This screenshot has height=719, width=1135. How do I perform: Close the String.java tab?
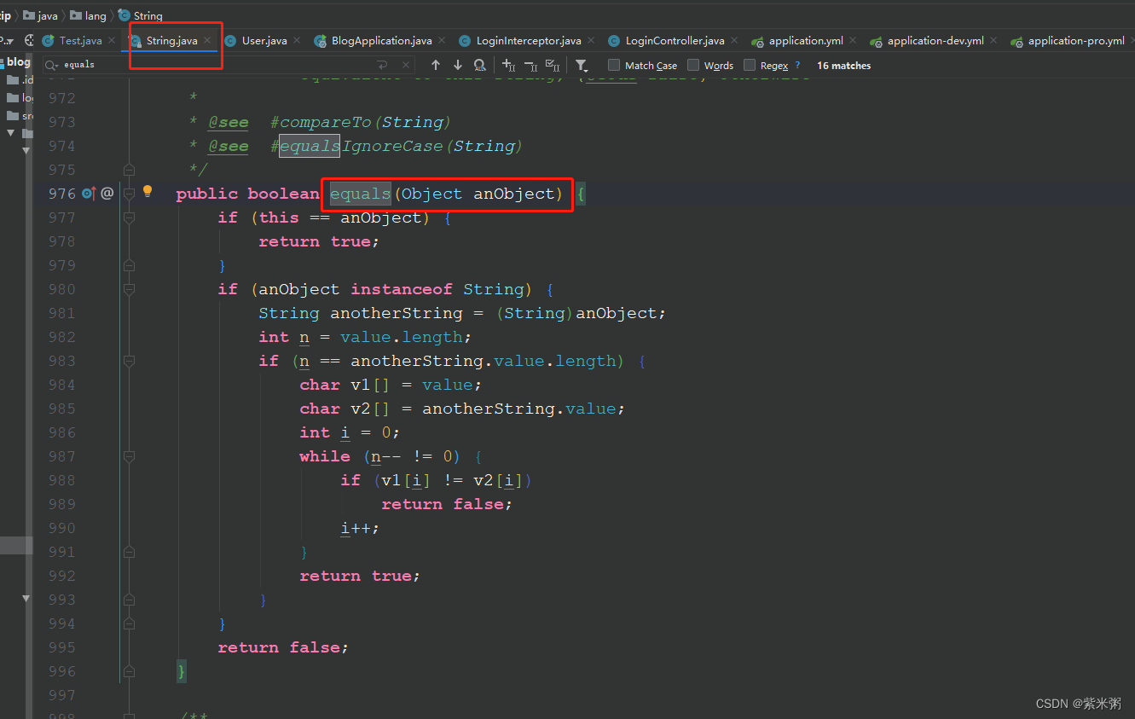207,40
